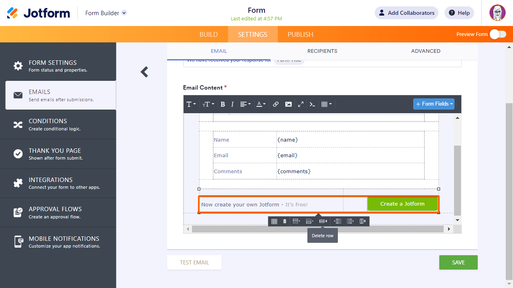The height and width of the screenshot is (288, 513).
Task: Delete the table with trash icon
Action: [x=285, y=221]
